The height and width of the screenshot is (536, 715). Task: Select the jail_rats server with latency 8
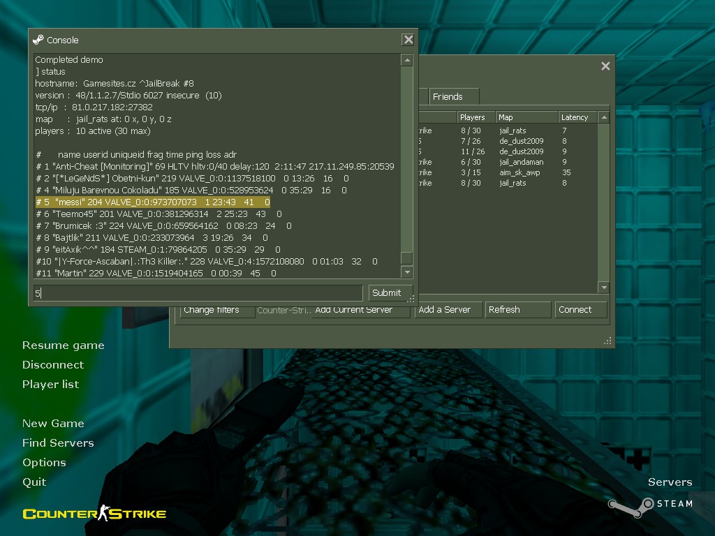(x=508, y=184)
